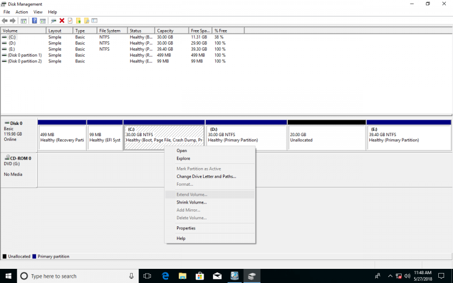Click the Type here to search box
Image resolution: width=453 pixels, height=283 pixels.
coord(78,276)
